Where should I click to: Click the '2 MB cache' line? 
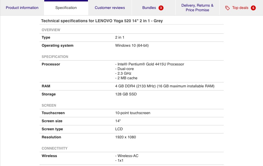click(126, 78)
